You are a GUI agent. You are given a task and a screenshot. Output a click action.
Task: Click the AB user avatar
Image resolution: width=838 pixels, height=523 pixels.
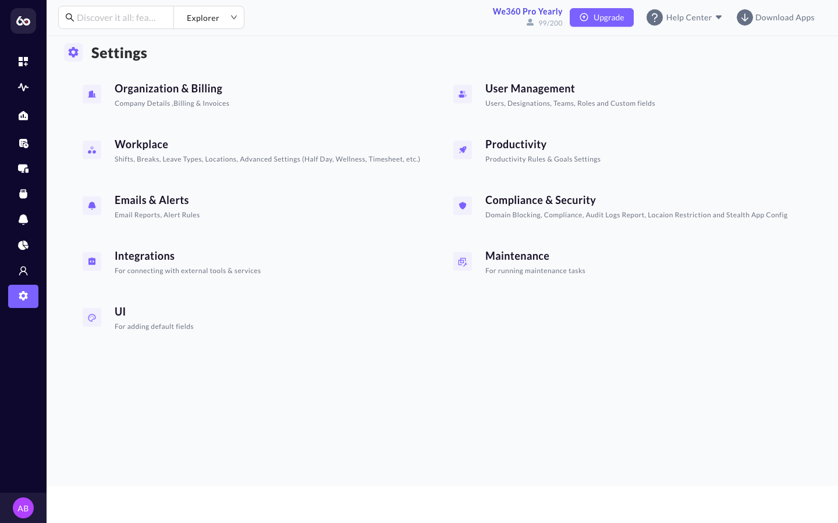tap(23, 508)
